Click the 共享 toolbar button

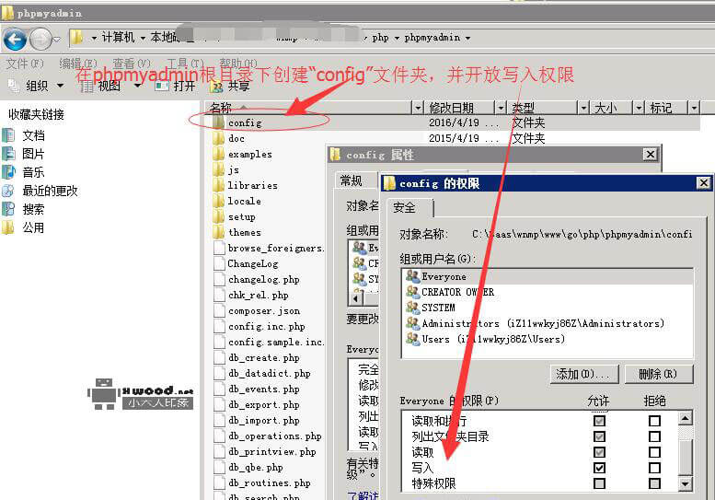pyautogui.click(x=230, y=86)
